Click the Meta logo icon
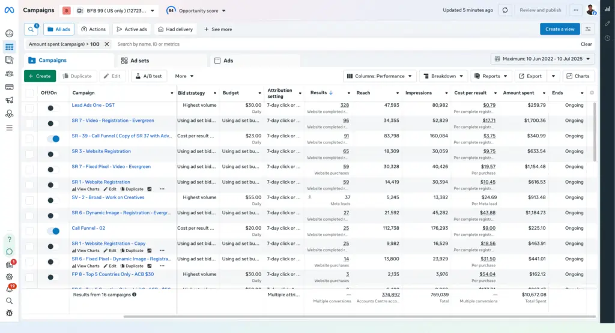Viewport: 615px width, 333px height. click(x=9, y=10)
